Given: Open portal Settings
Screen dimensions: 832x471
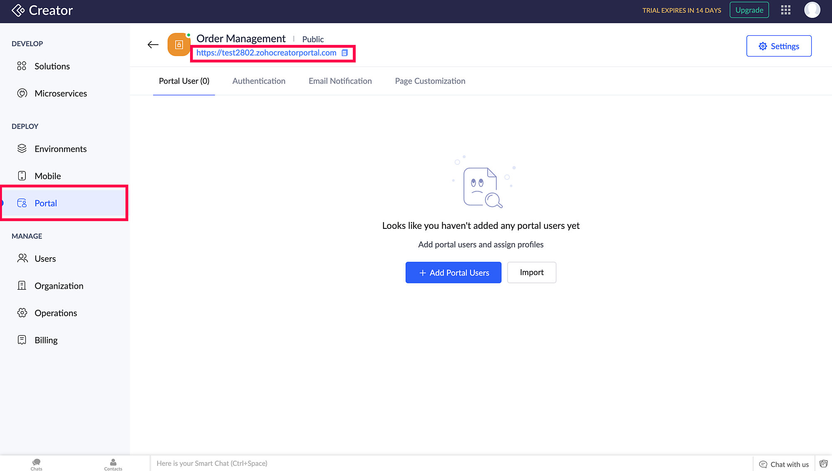Looking at the screenshot, I should click(778, 46).
